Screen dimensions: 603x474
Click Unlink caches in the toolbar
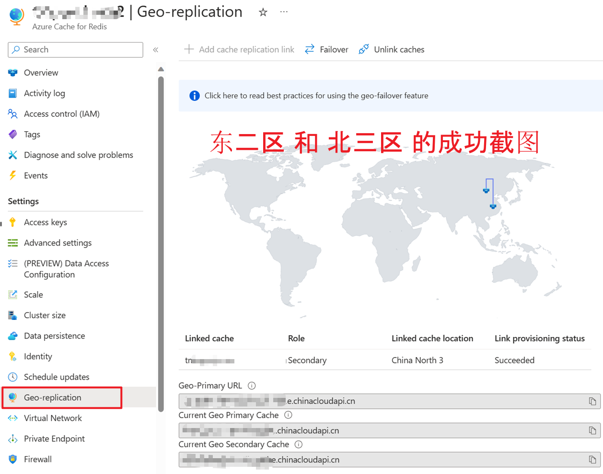[392, 49]
